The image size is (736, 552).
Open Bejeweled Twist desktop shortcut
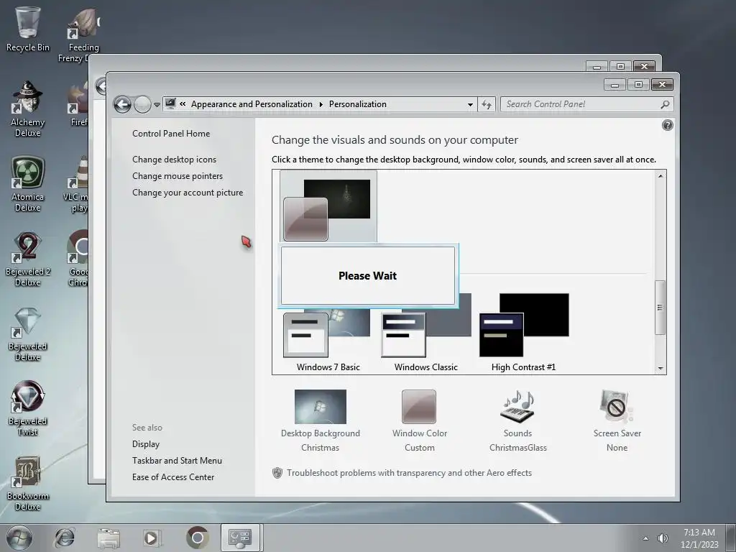28,408
